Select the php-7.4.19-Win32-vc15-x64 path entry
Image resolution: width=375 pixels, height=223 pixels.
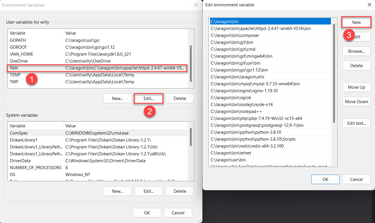[x=270, y=118]
